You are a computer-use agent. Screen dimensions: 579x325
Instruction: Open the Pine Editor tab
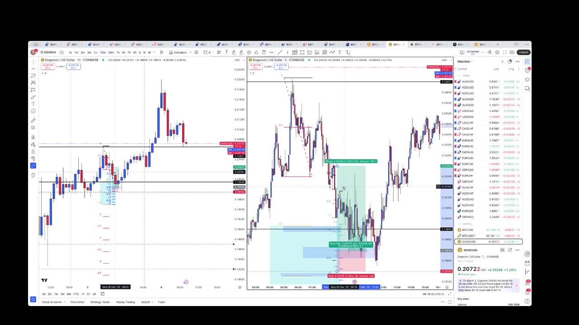point(77,302)
